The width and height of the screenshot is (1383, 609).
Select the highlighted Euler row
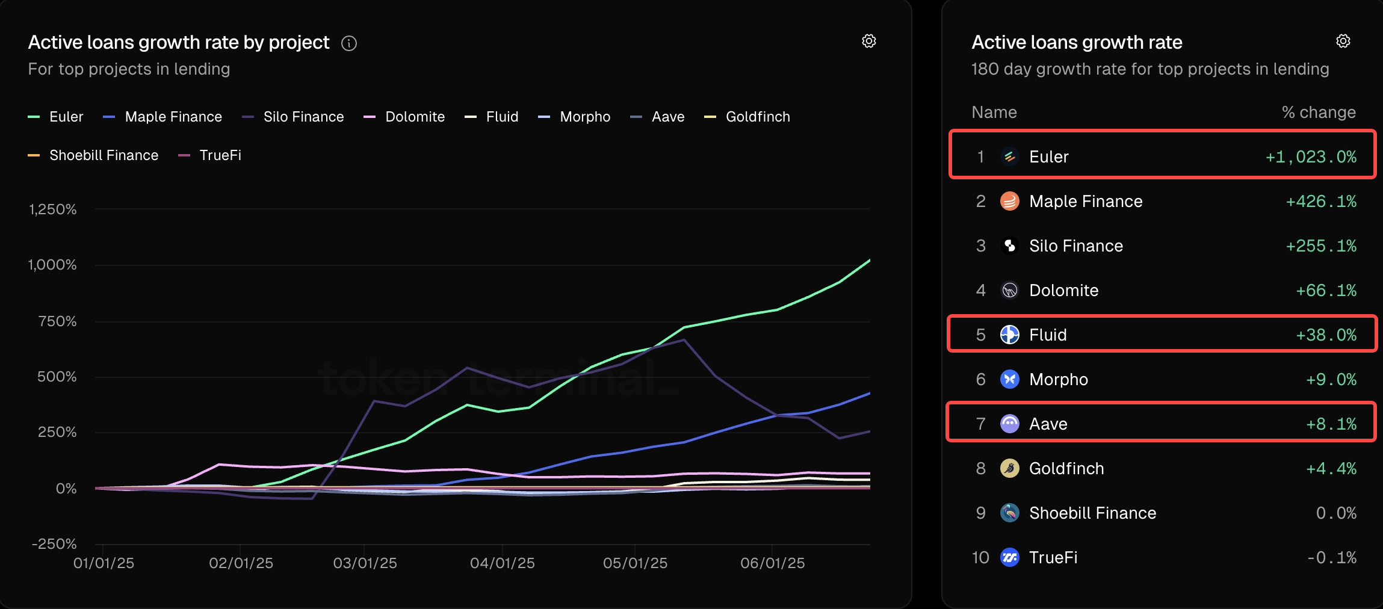coord(1162,156)
